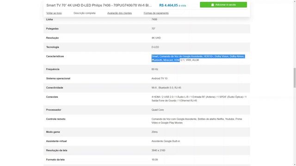Screen dimensions: 296x166
Task: Click the Polegadas label
Action: 52,29
